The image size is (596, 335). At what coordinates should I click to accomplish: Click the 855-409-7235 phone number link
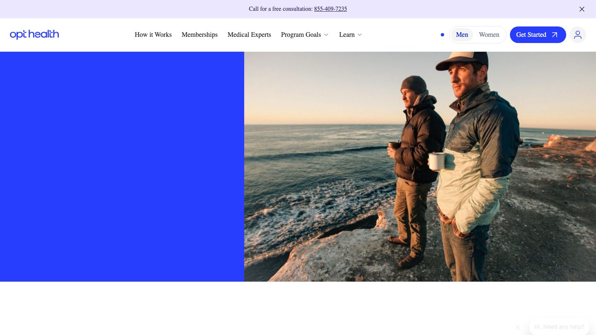tap(330, 9)
